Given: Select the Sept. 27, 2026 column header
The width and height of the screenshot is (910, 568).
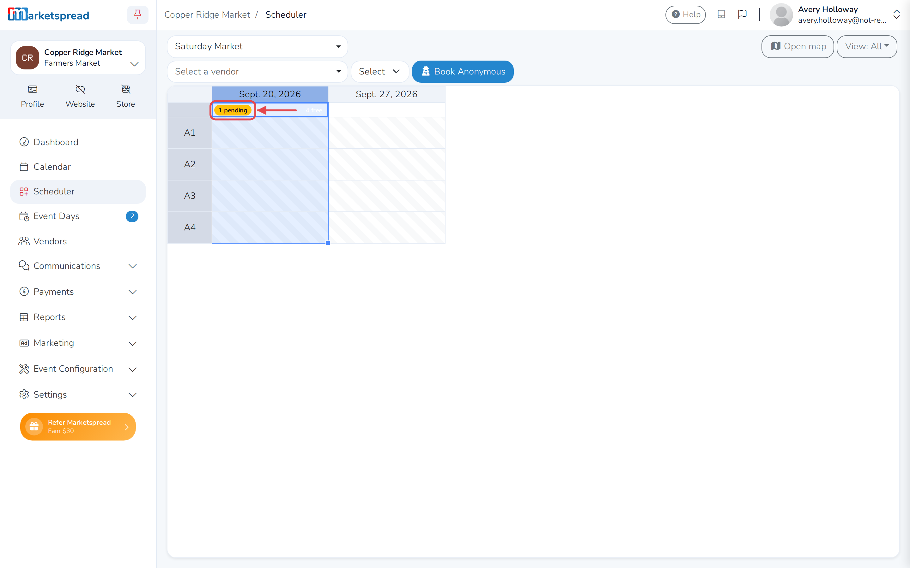Looking at the screenshot, I should (386, 94).
